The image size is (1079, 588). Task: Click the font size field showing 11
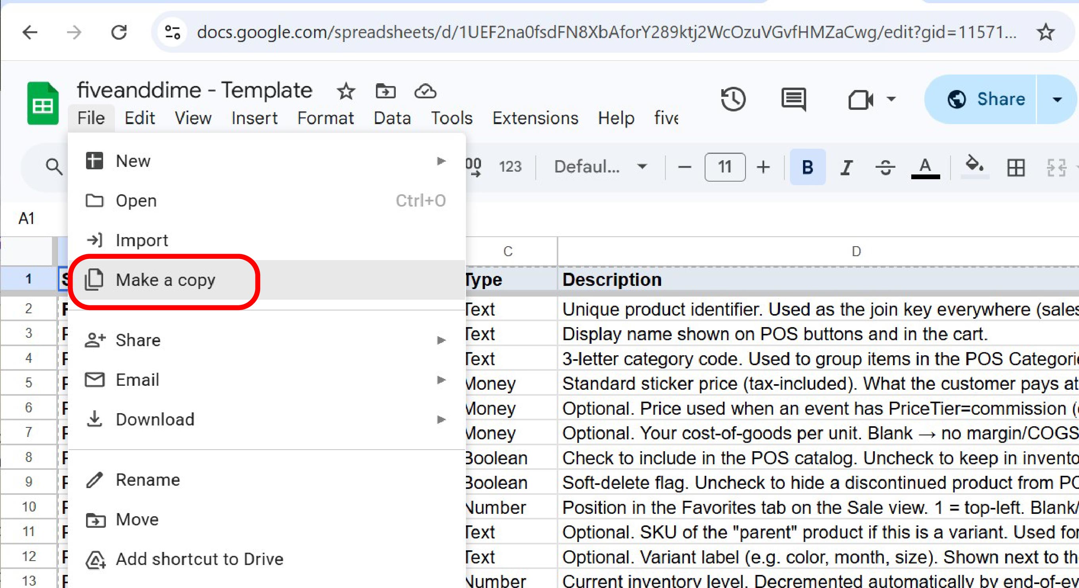tap(724, 167)
